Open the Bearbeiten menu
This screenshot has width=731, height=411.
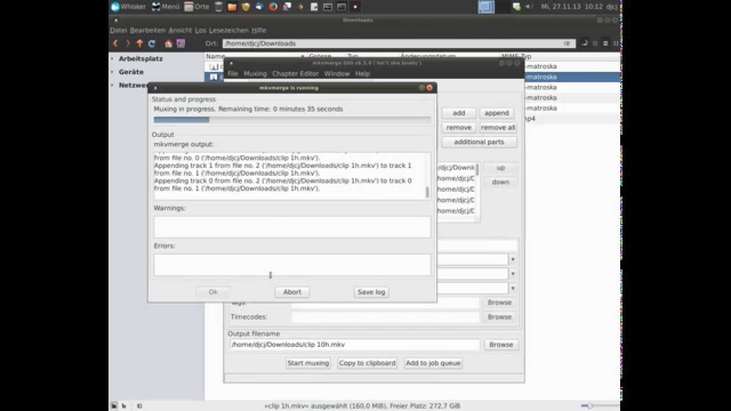(x=147, y=30)
